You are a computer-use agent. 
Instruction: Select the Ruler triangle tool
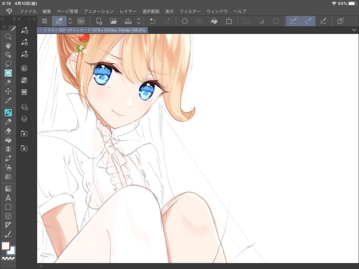coord(8,225)
